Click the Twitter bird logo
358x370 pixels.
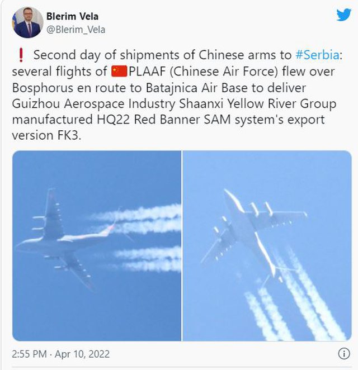pos(344,15)
